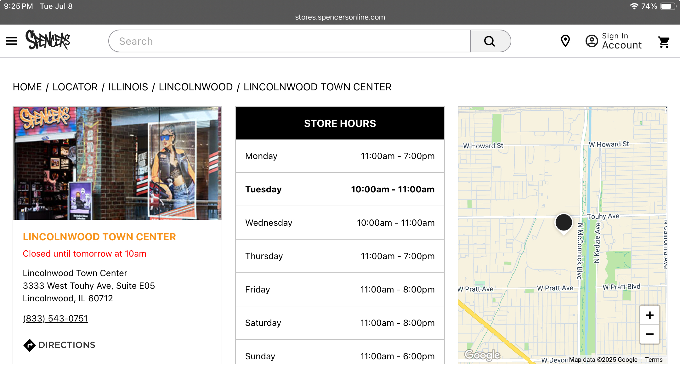
Task: Open map Terms link
Action: point(654,360)
